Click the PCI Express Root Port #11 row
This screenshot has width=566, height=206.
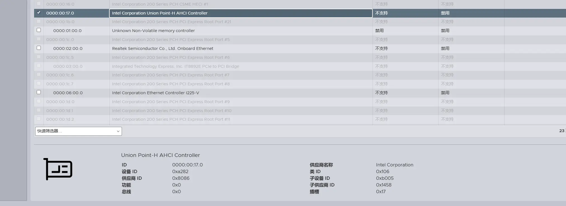pos(171,119)
